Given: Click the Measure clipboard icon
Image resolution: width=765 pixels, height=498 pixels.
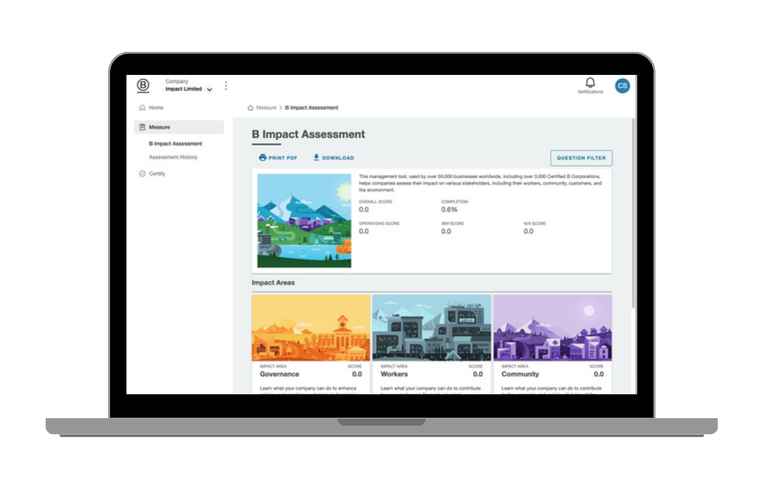Looking at the screenshot, I should point(142,127).
